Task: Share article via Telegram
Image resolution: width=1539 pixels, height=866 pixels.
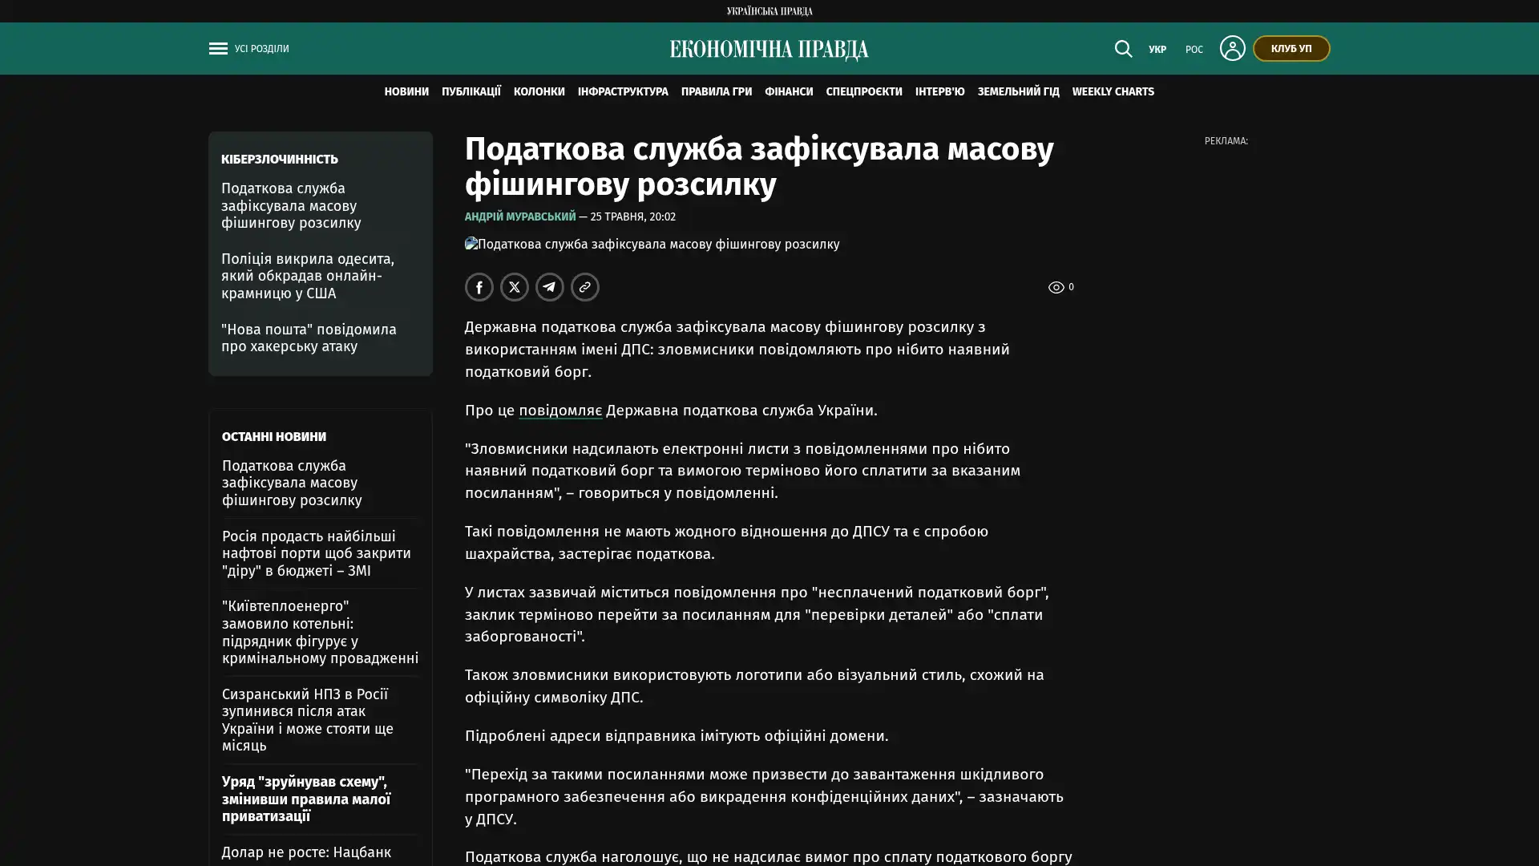Action: [550, 287]
